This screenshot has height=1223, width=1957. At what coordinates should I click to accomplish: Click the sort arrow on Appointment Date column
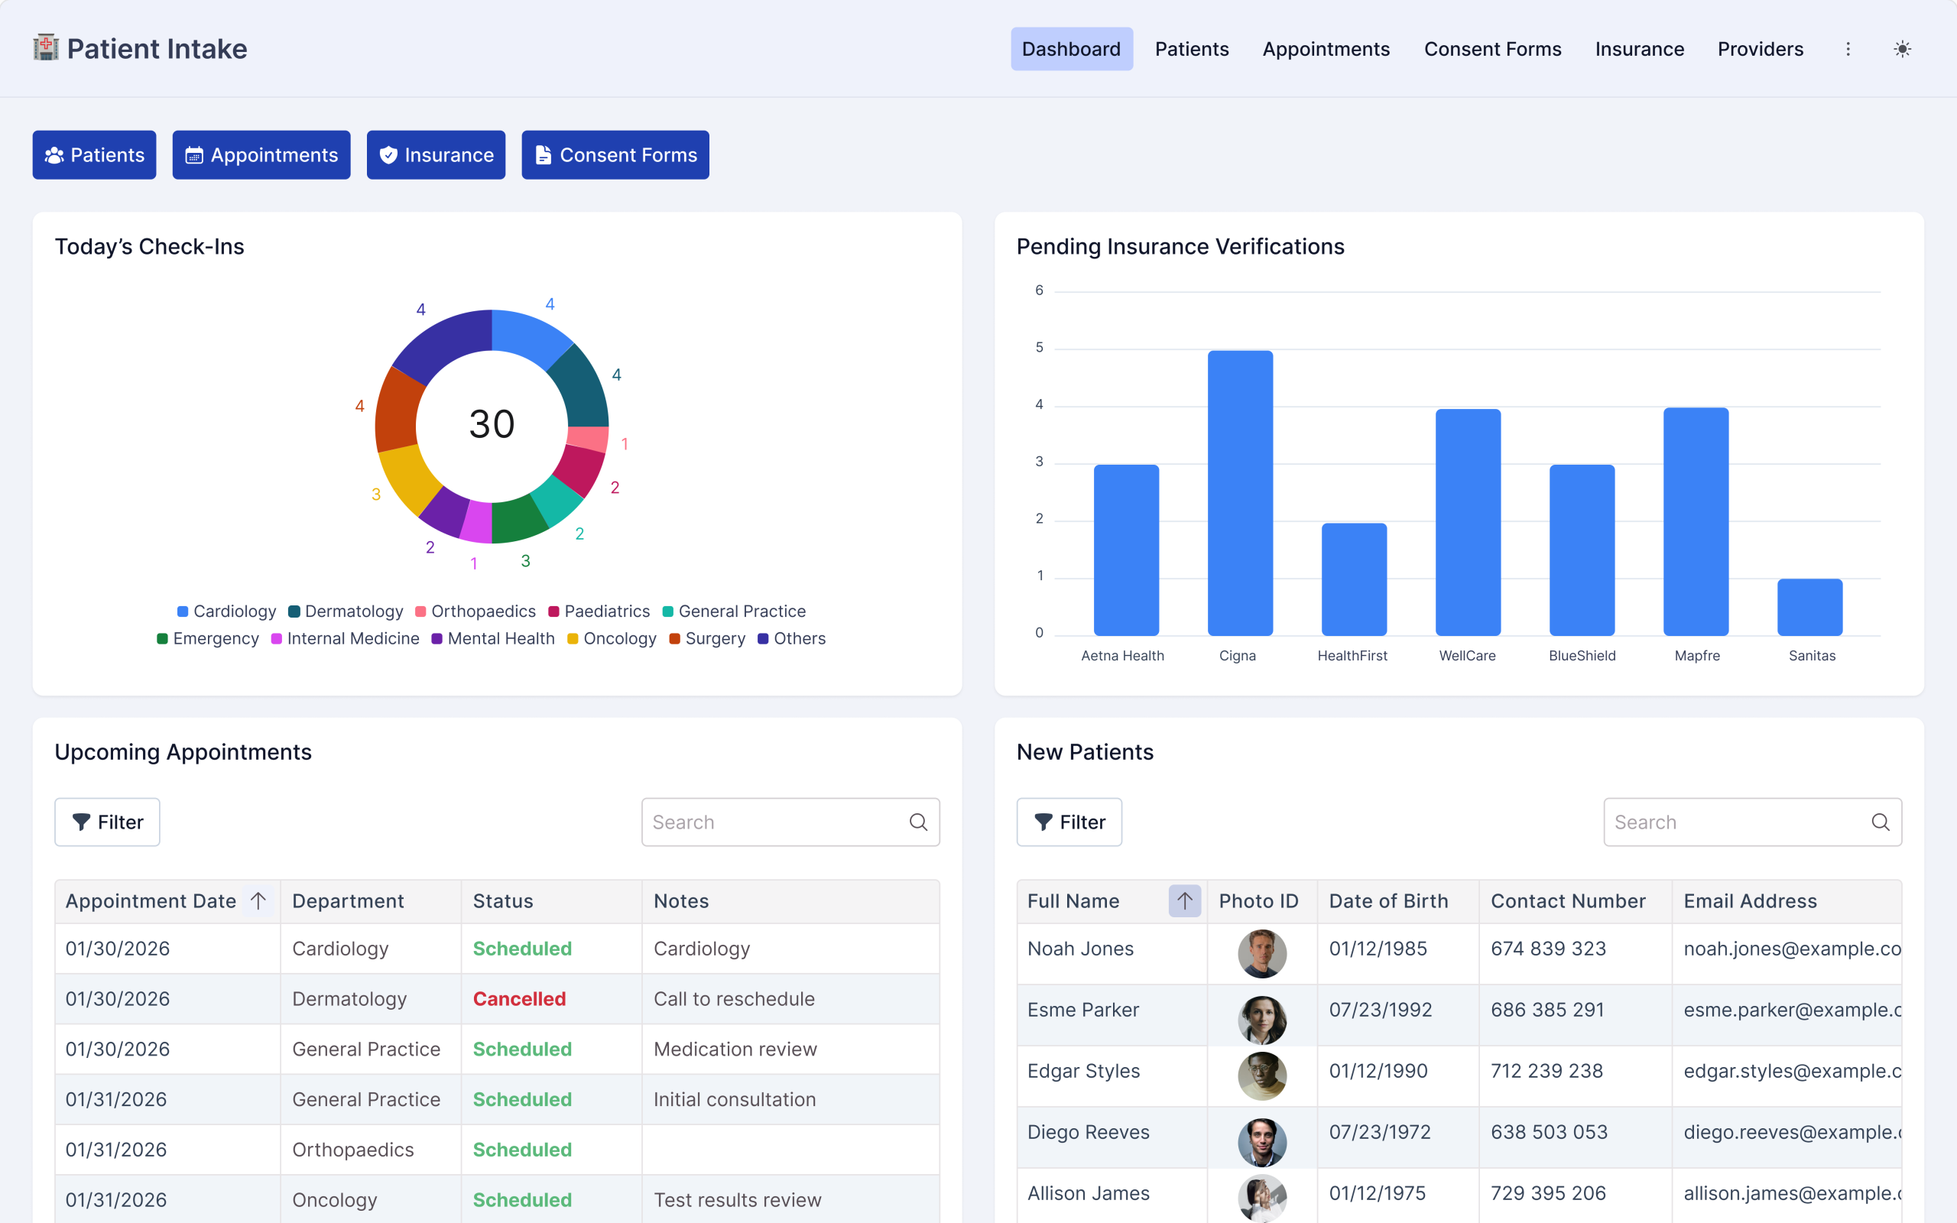coord(258,900)
